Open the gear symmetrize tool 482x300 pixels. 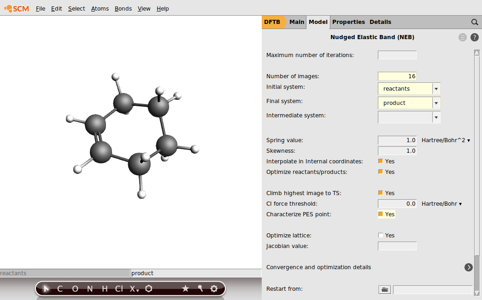click(214, 288)
